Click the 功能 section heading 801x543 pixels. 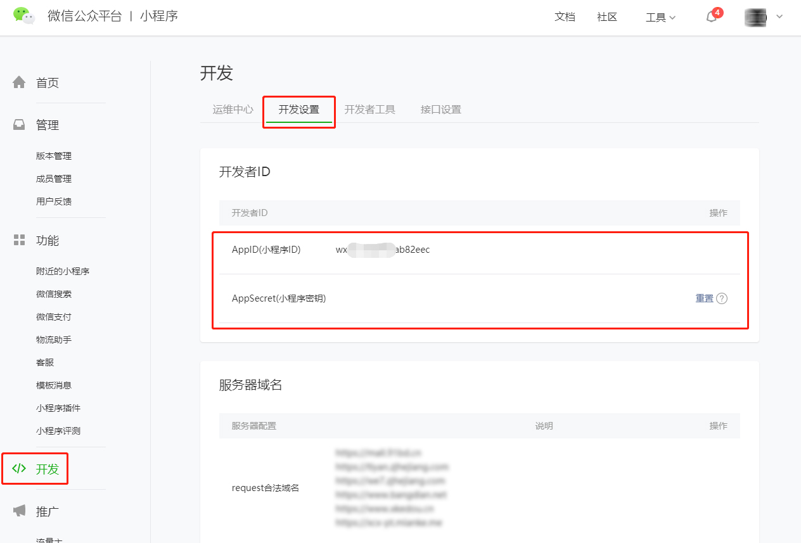tap(48, 240)
